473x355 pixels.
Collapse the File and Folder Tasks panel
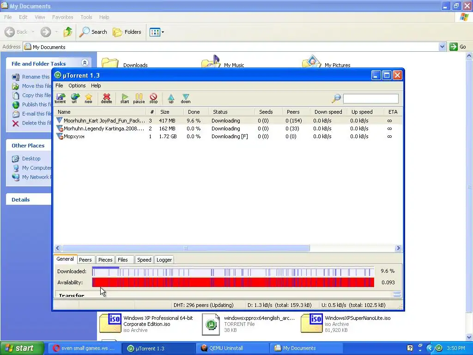[x=85, y=63]
